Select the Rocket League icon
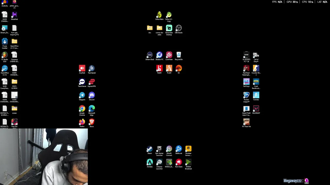 [246, 97]
